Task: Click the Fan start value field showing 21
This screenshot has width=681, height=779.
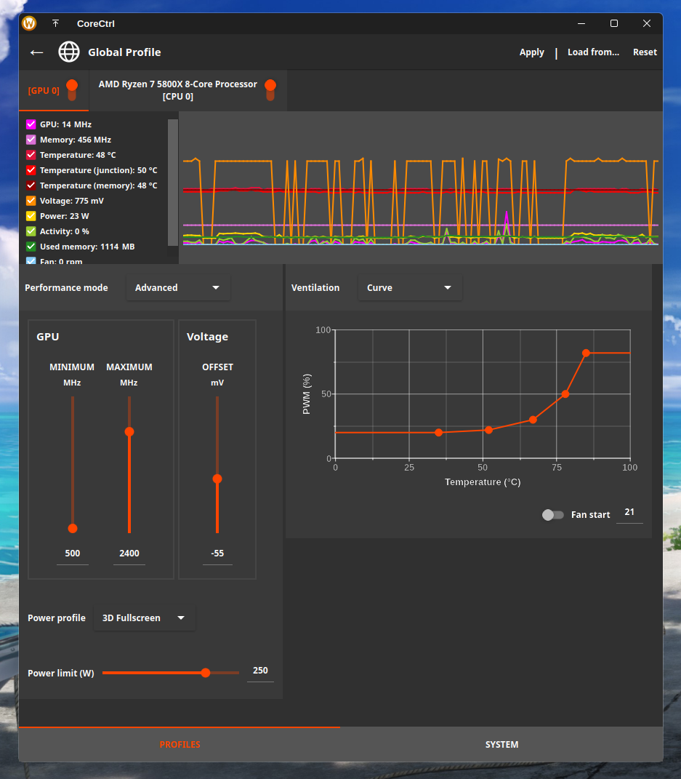Action: point(629,513)
